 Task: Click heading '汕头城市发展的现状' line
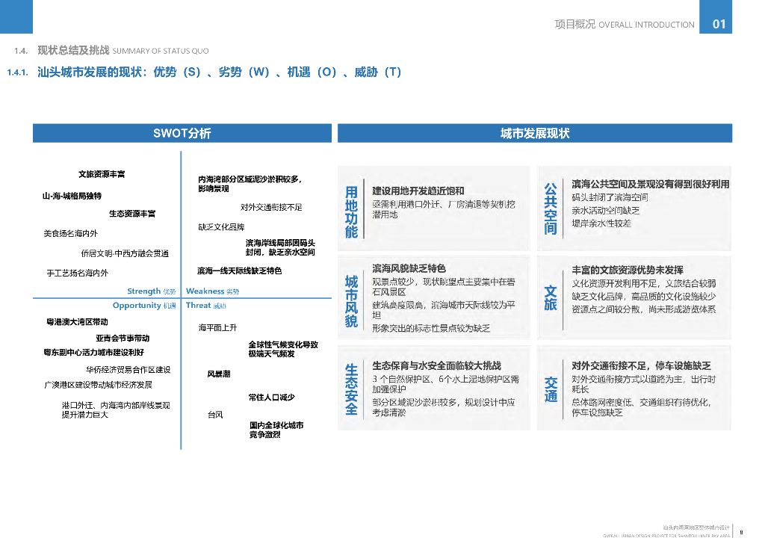(x=219, y=72)
